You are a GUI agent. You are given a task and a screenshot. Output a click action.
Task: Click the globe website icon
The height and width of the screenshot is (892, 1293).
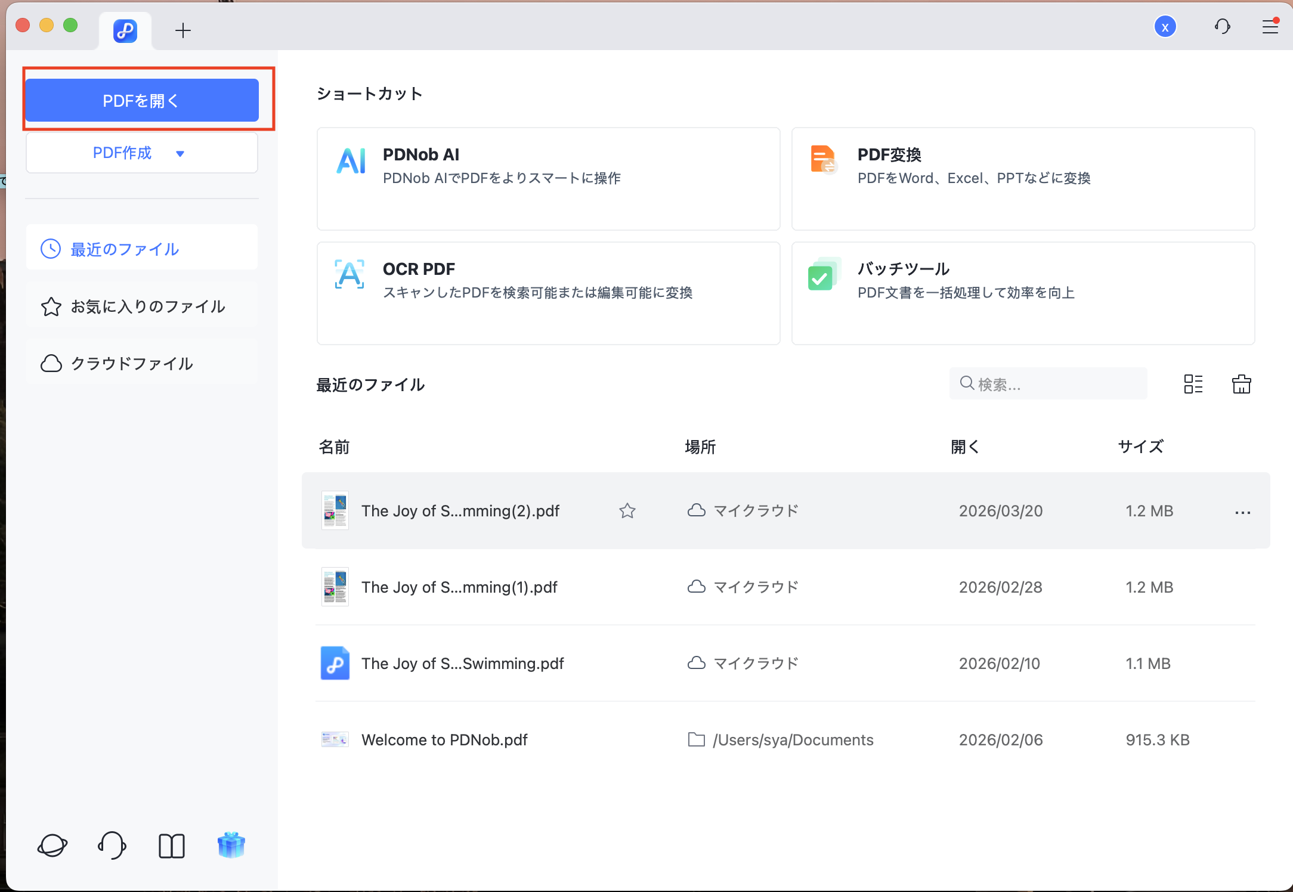coord(52,845)
